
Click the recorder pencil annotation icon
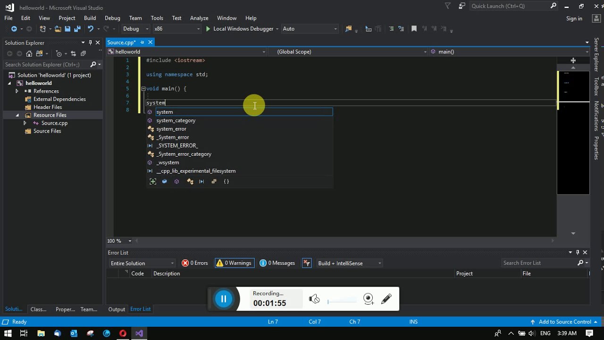386,298
